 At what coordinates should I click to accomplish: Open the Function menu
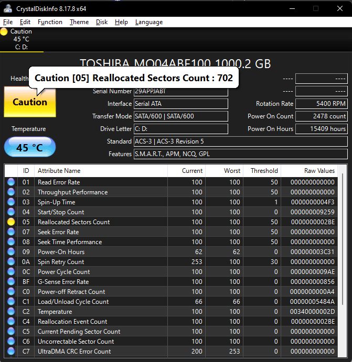(x=50, y=22)
